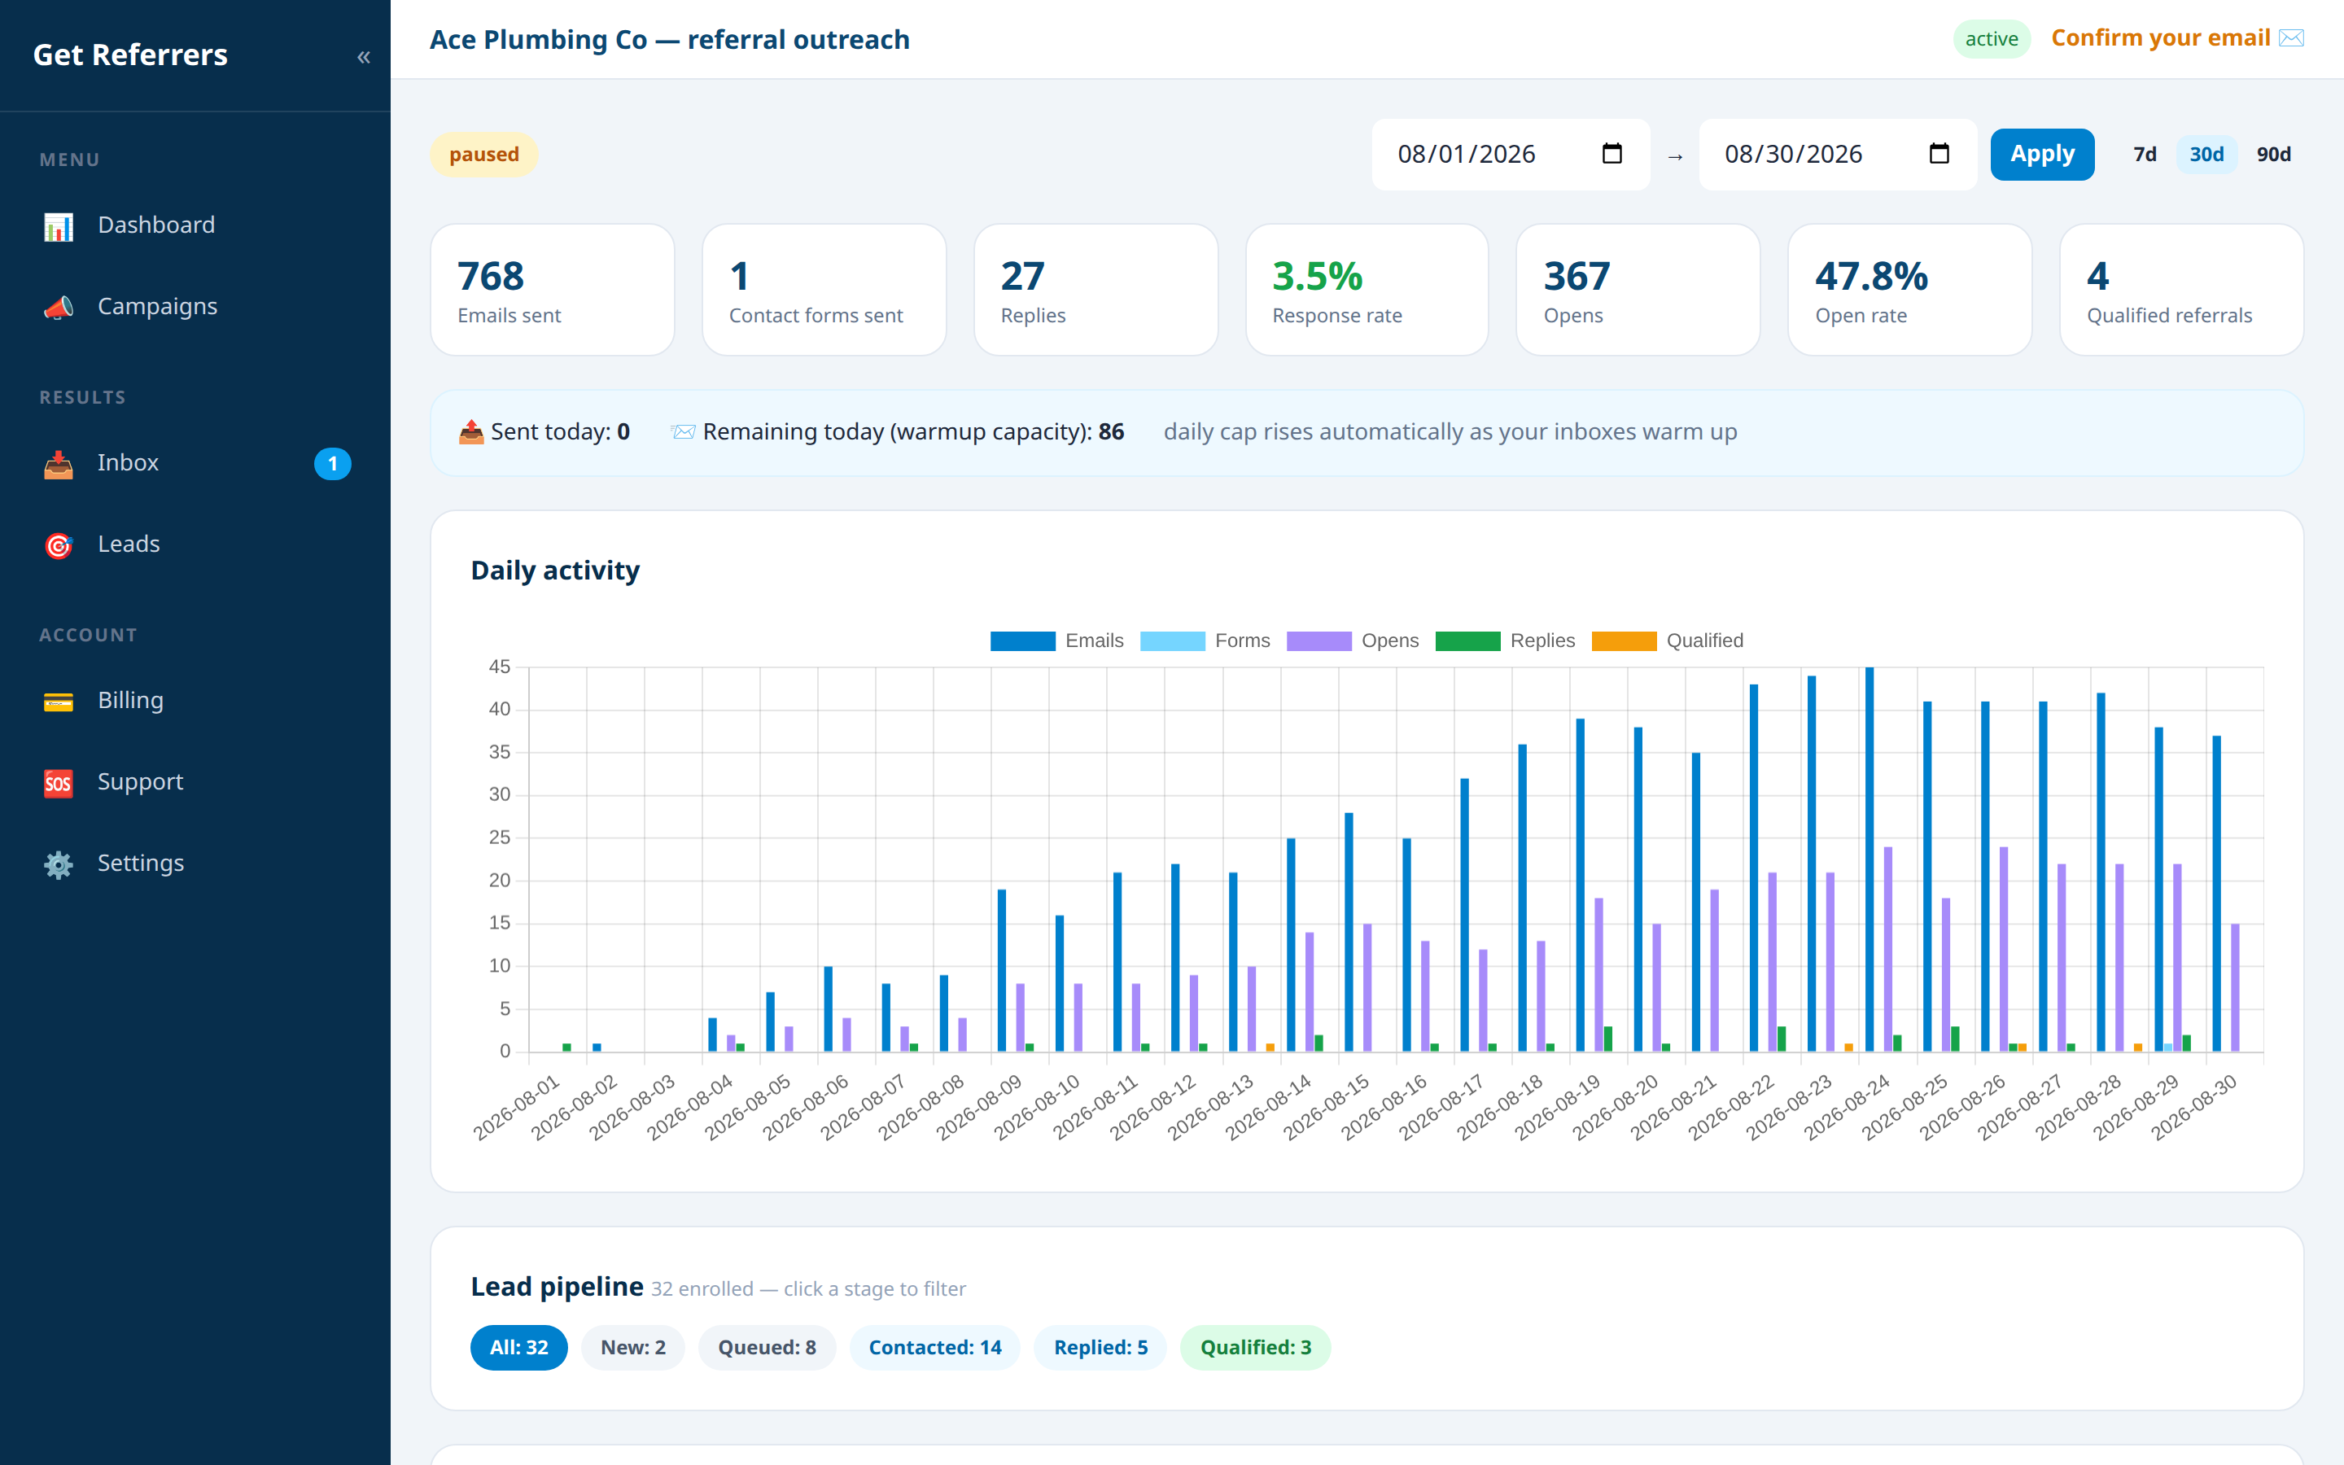Filter pipeline by Replied: 5
This screenshot has width=2344, height=1465.
pos(1100,1347)
